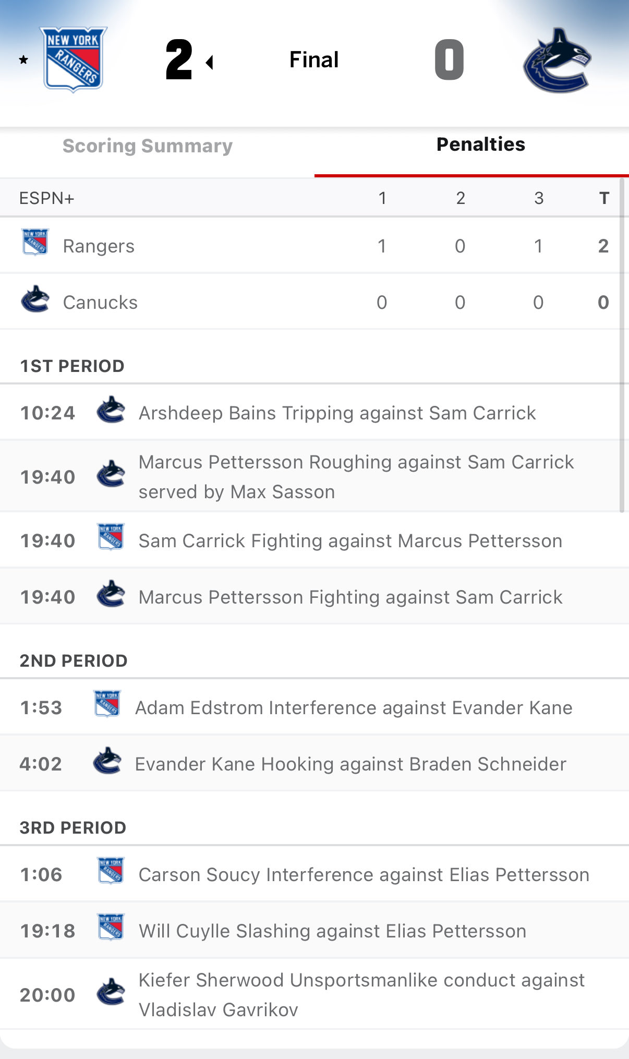Select the Penalties tab
Screen dimensions: 629x1059
tap(480, 145)
